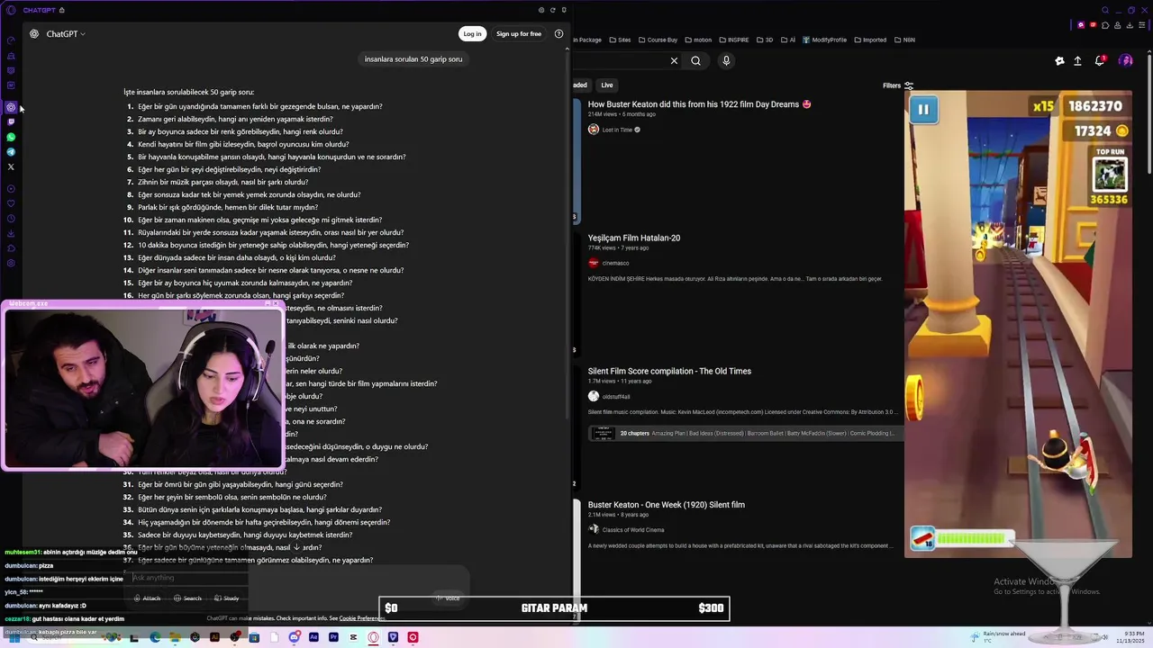Open the Telegram sidebar icon
The width and height of the screenshot is (1153, 648).
click(11, 152)
